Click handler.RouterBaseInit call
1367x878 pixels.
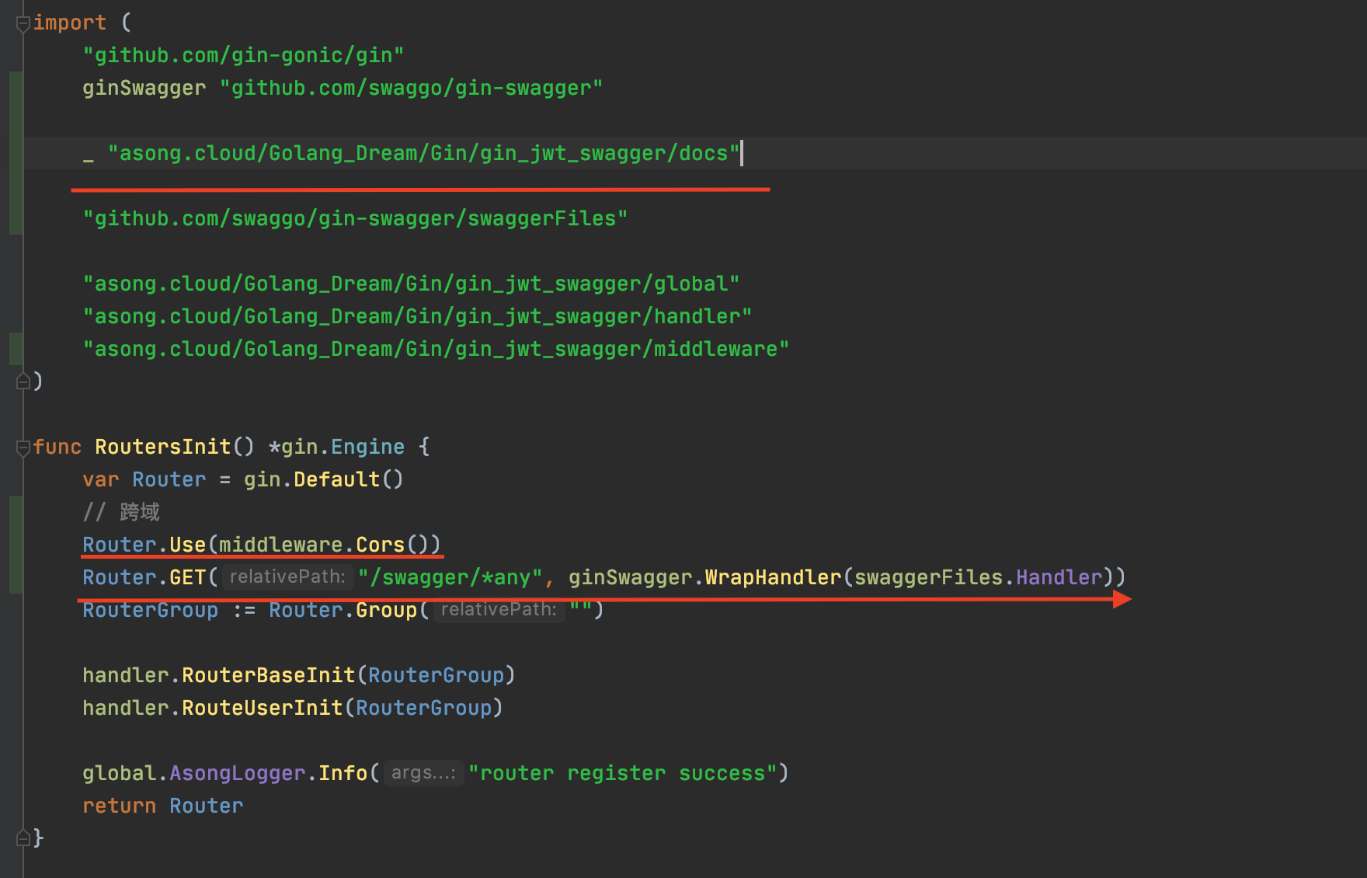[299, 675]
